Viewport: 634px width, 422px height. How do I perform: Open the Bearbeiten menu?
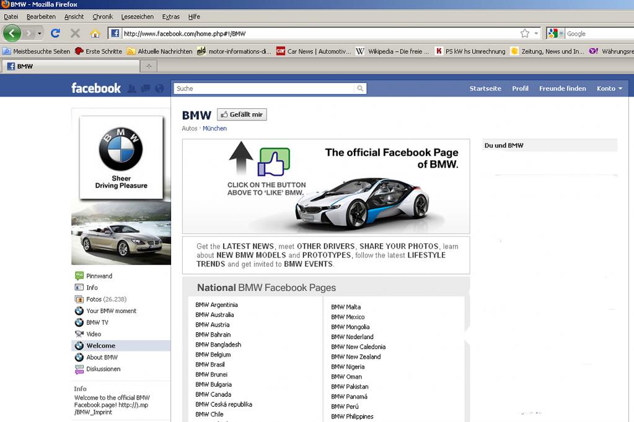(41, 17)
